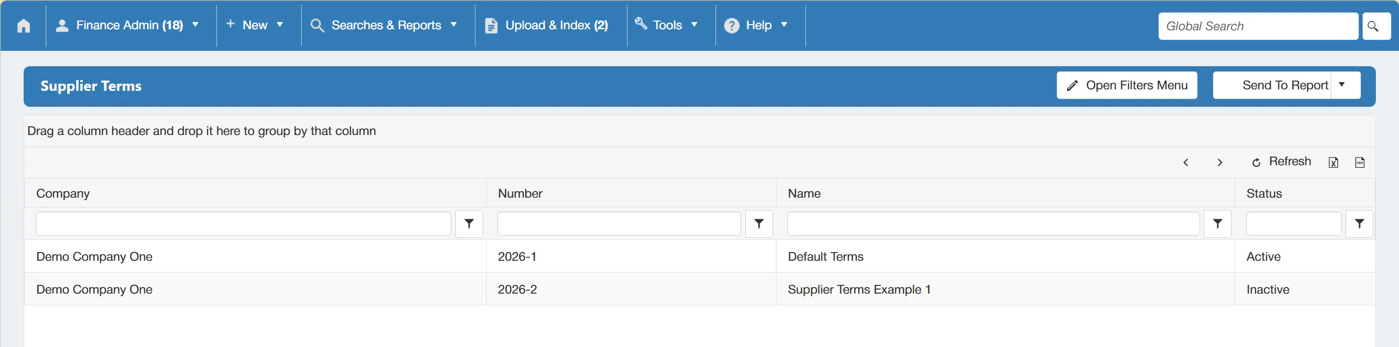This screenshot has width=1399, height=347.
Task: Click the global search magnifier button
Action: 1376,26
